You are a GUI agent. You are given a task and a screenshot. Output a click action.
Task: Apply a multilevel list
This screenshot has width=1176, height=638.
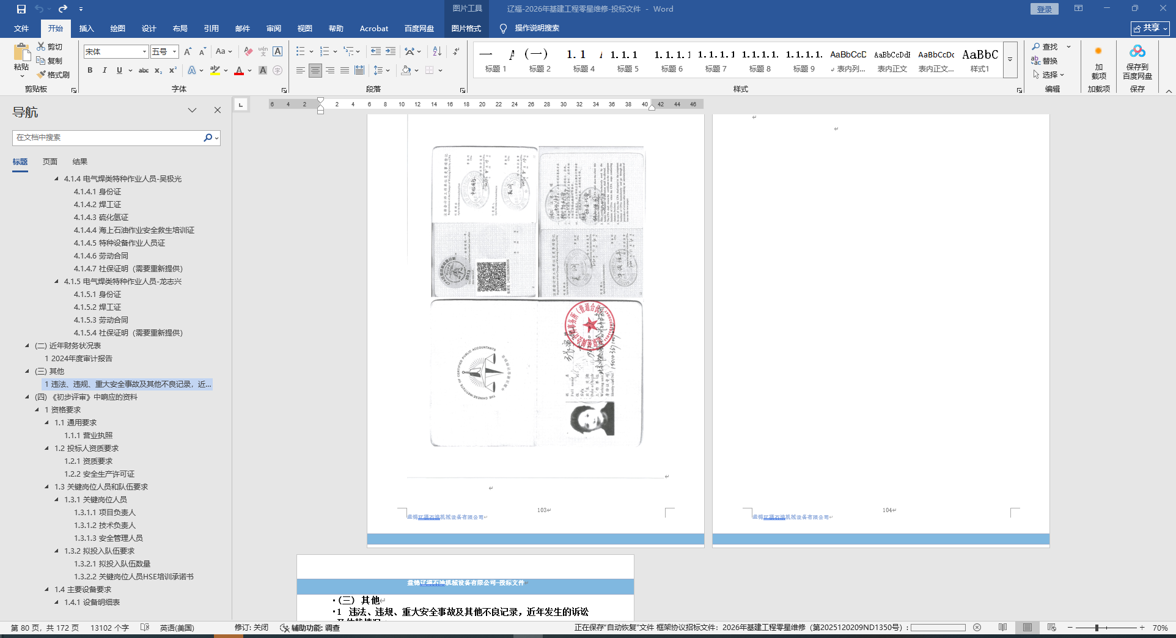click(x=348, y=51)
